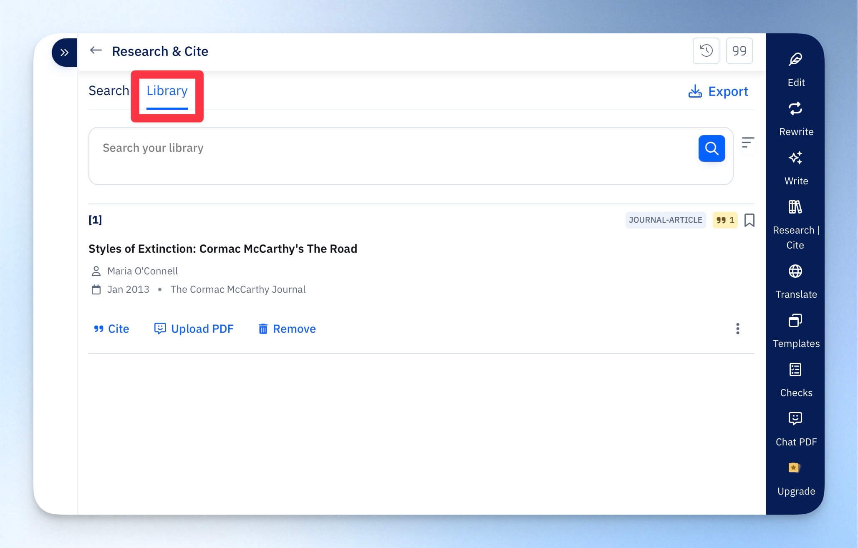The height and width of the screenshot is (548, 858).
Task: Open Templates in the sidebar
Action: pyautogui.click(x=795, y=331)
